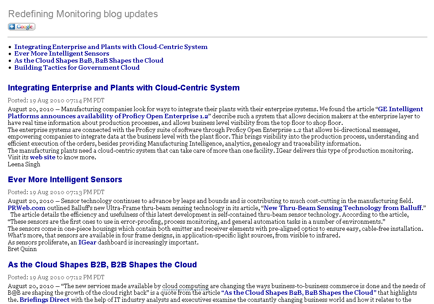Screen dimensions: 434x304
Task: Click the author name Bret Quinn
Action: [x=22, y=249]
